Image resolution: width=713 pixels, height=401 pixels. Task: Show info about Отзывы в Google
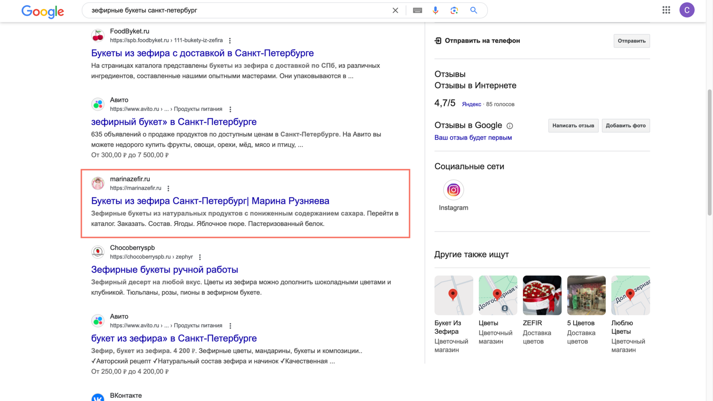point(510,126)
